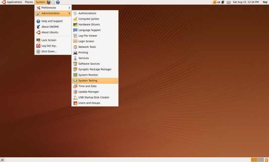Click the Users and Groups icon

click(75, 103)
